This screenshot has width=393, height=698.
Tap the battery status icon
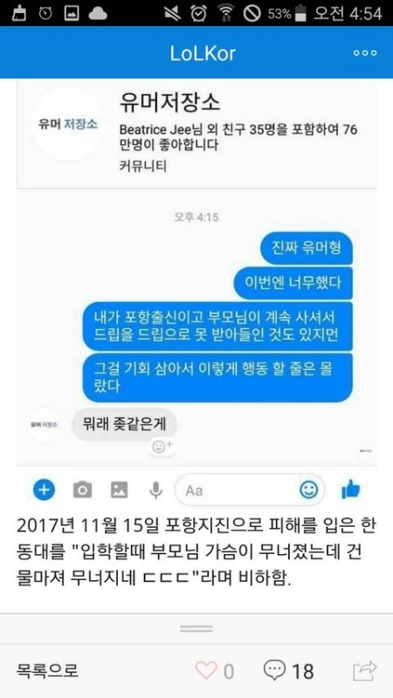(301, 13)
